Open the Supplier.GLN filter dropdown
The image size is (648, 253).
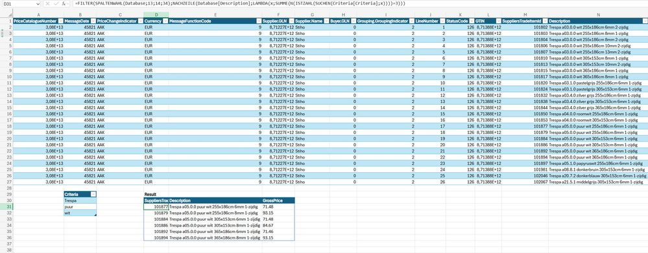pos(291,21)
